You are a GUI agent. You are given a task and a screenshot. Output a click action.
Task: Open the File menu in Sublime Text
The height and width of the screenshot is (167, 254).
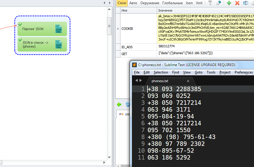coord(137,72)
